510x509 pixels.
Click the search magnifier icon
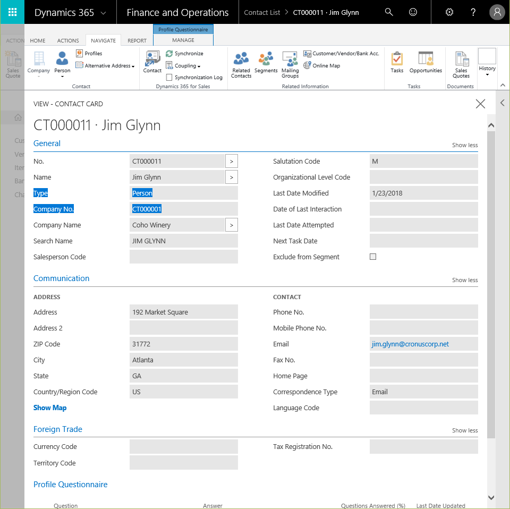point(389,12)
